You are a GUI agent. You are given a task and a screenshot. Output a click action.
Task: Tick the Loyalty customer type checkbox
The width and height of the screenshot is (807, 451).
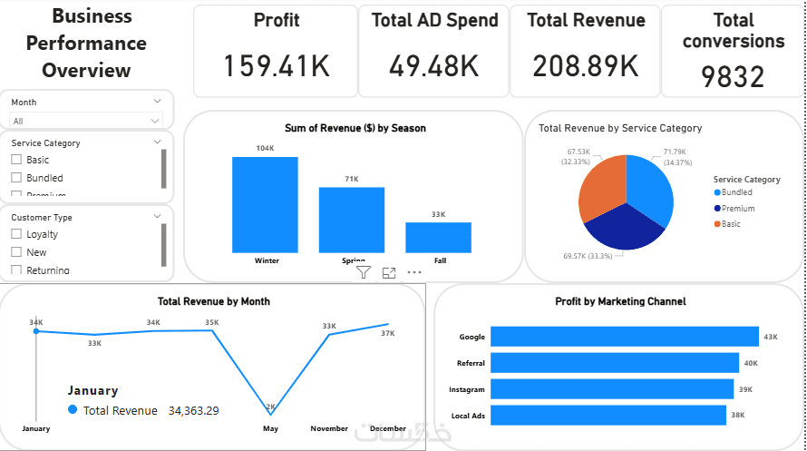click(16, 234)
